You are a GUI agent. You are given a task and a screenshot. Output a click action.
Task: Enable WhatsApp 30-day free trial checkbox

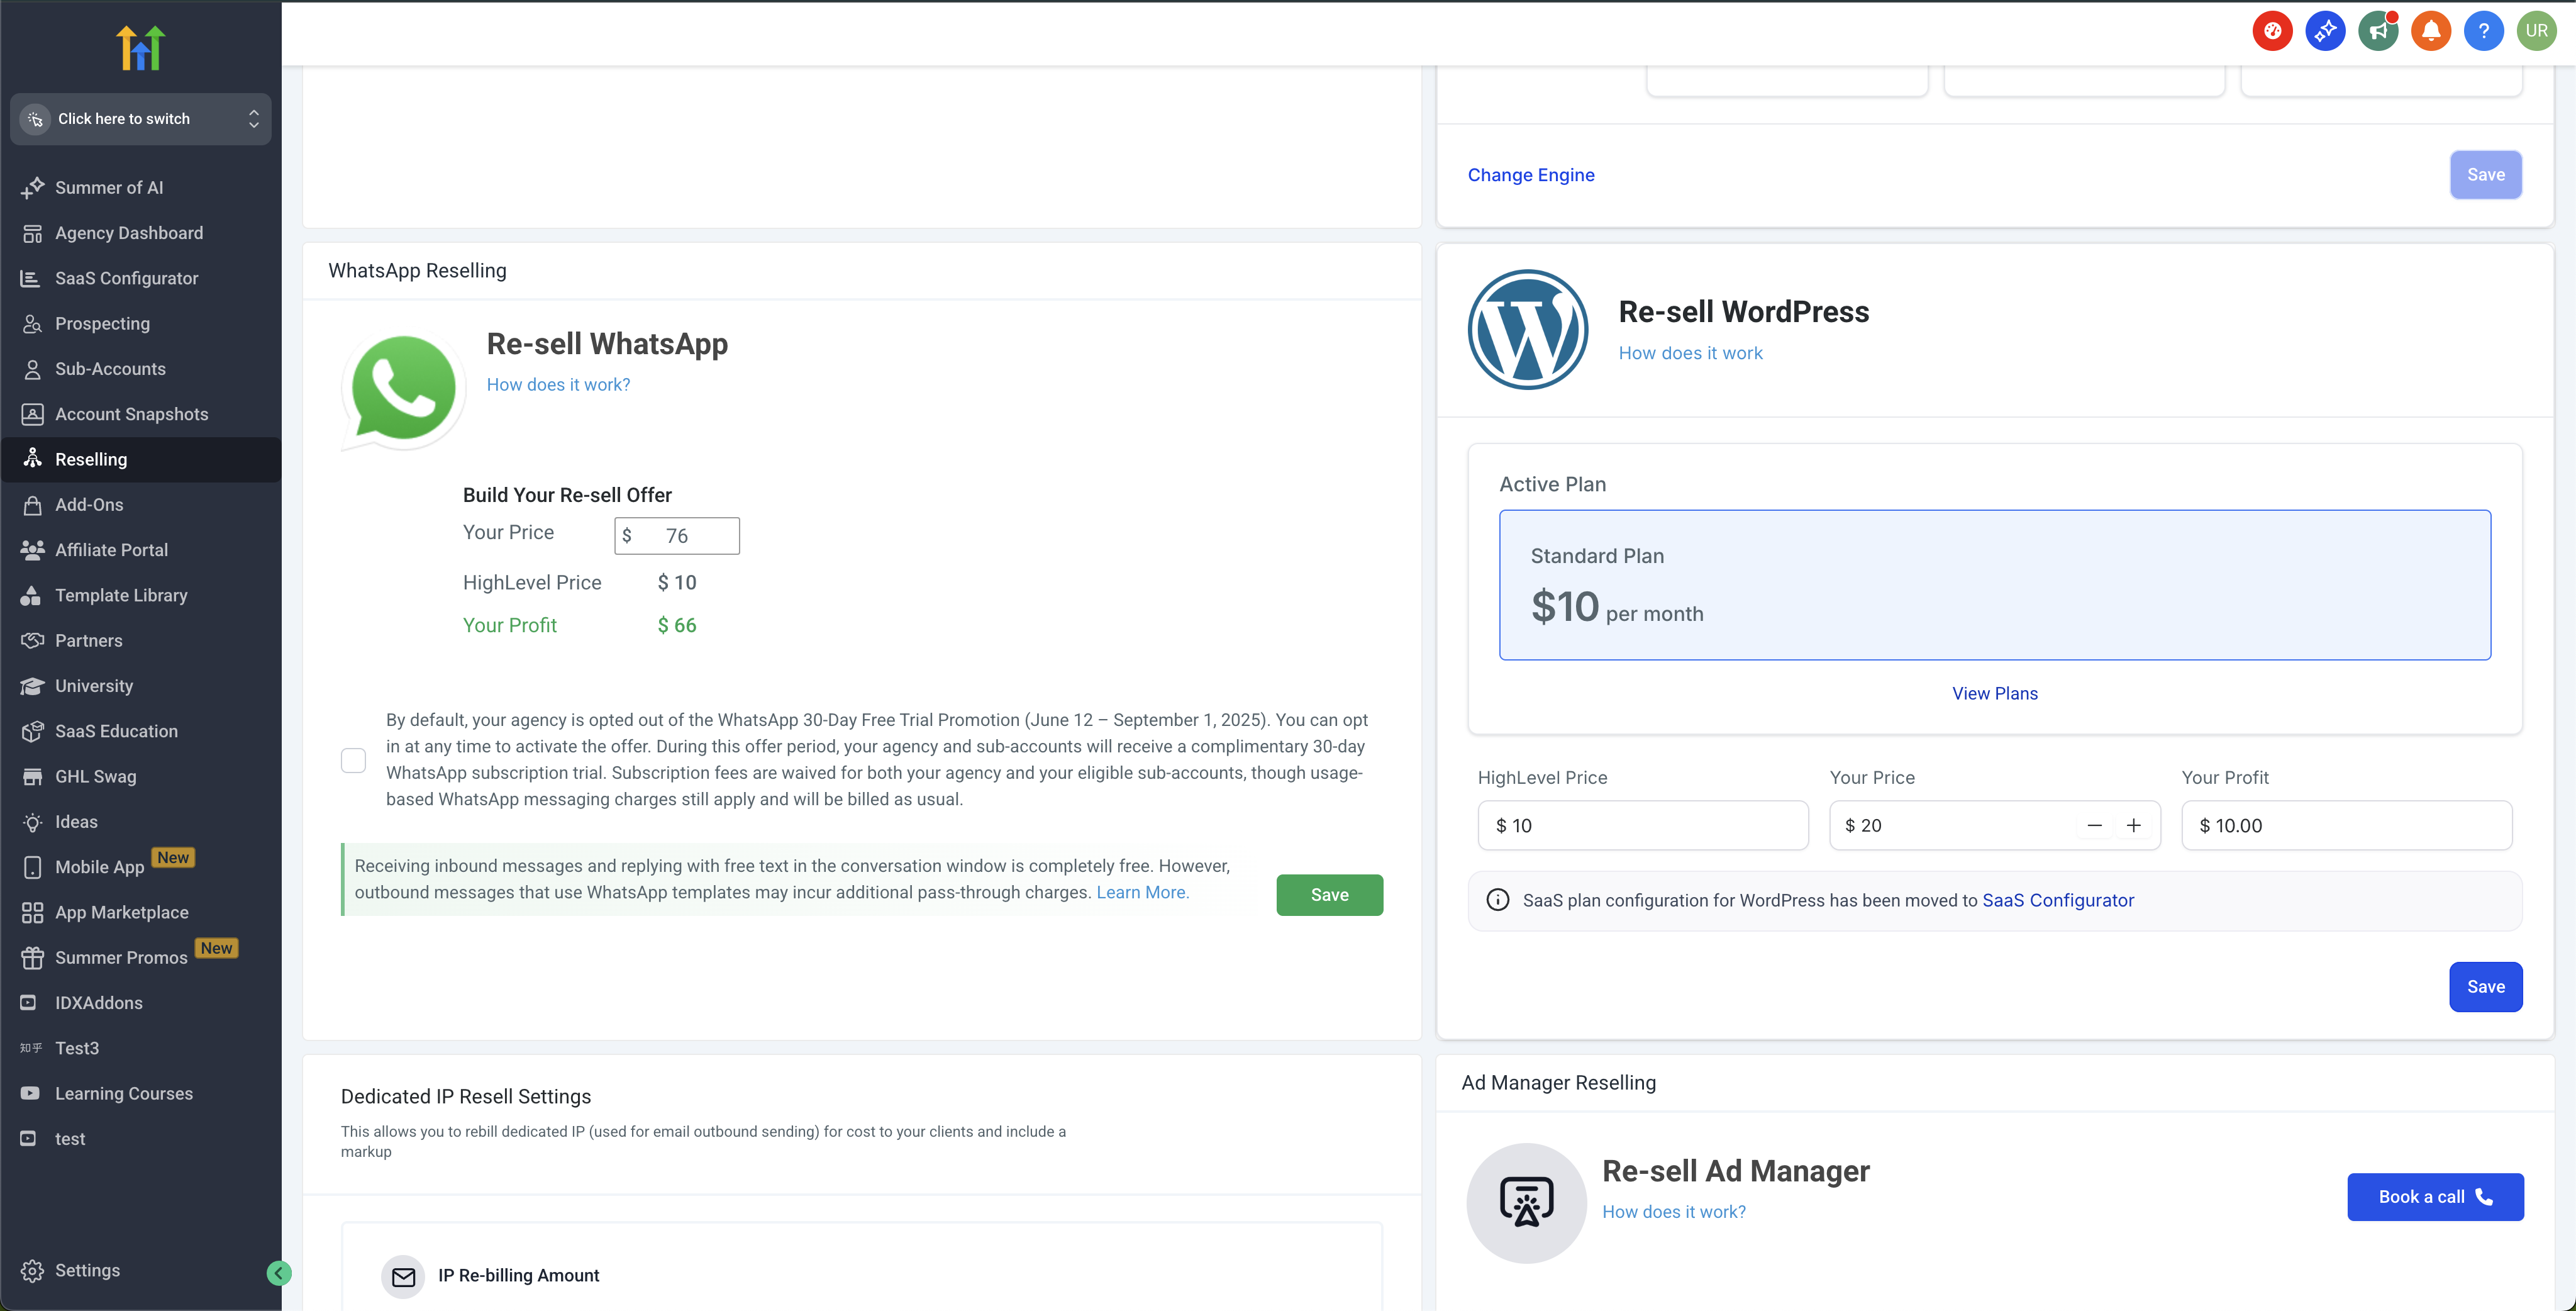(353, 760)
